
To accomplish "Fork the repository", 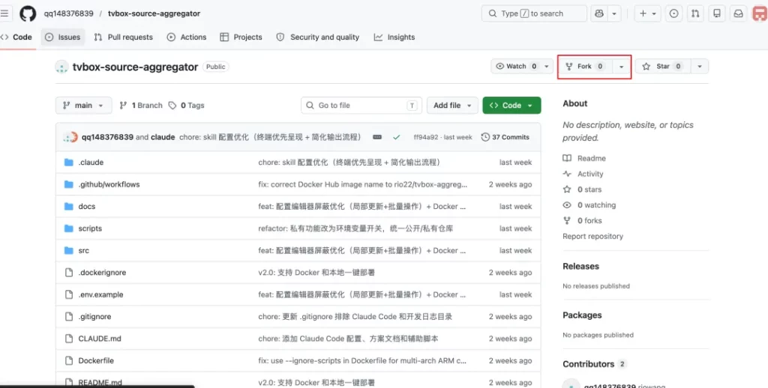I will [x=585, y=67].
